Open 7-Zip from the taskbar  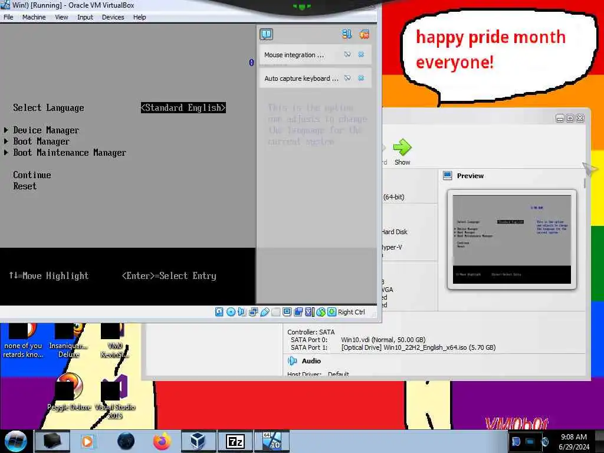click(235, 441)
